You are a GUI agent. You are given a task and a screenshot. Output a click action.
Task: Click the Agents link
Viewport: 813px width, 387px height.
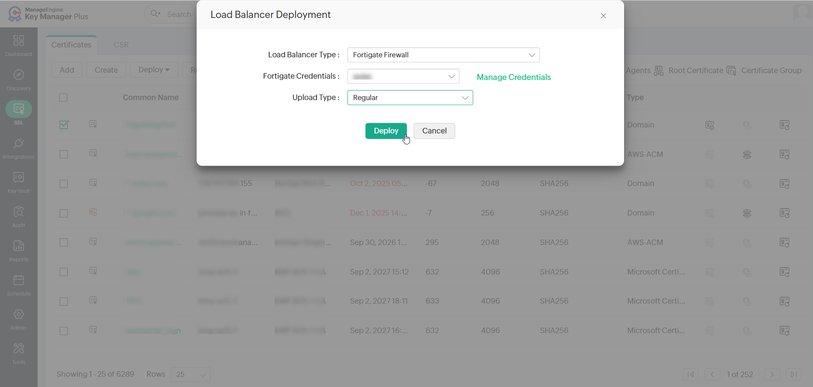coord(638,71)
